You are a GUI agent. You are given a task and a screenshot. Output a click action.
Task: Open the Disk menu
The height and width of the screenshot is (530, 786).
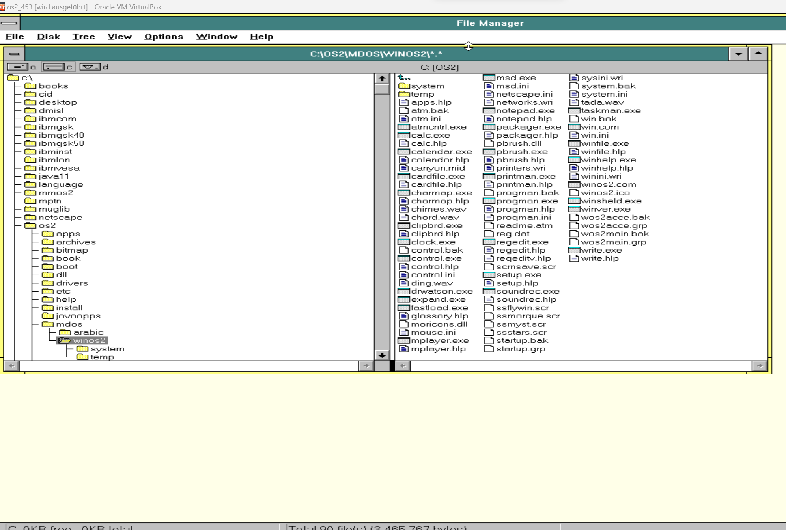(49, 37)
